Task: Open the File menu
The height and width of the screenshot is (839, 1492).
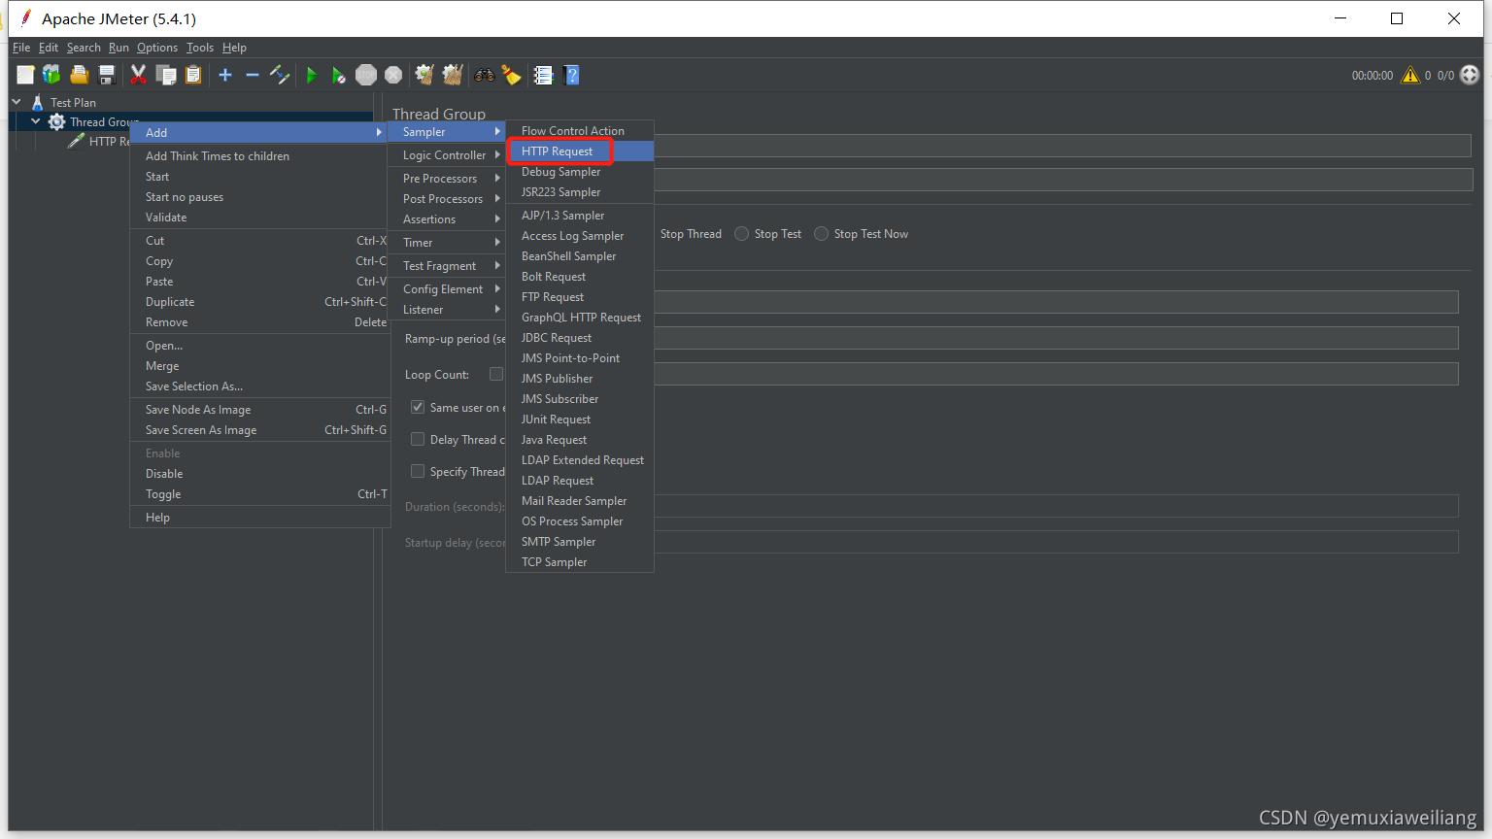Action: pyautogui.click(x=21, y=47)
